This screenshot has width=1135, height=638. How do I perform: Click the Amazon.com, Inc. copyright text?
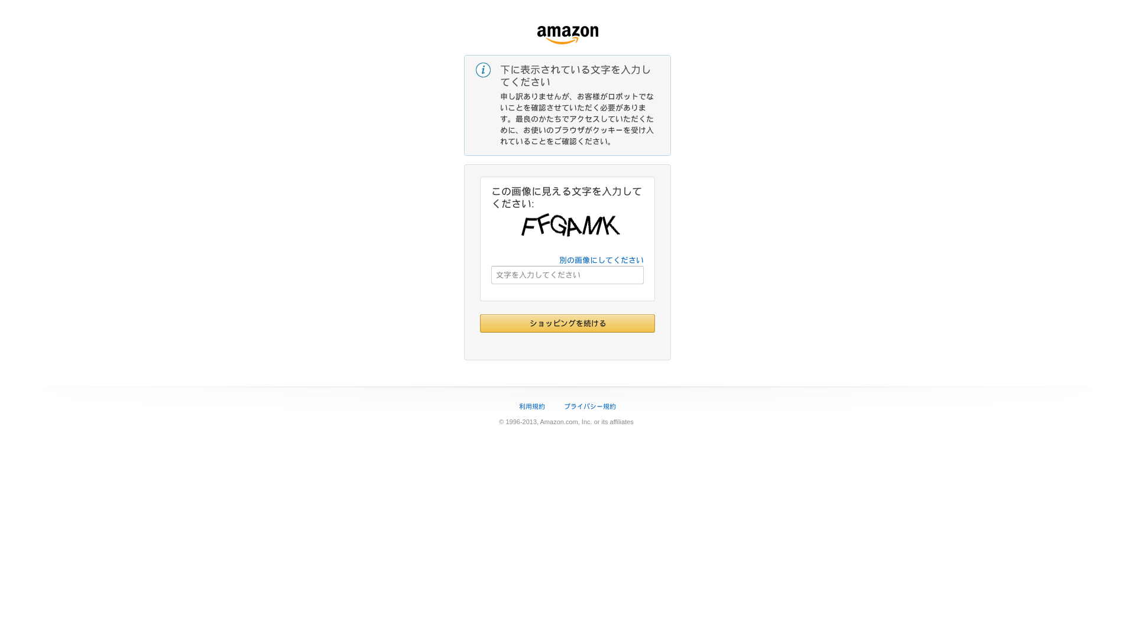pos(566,422)
